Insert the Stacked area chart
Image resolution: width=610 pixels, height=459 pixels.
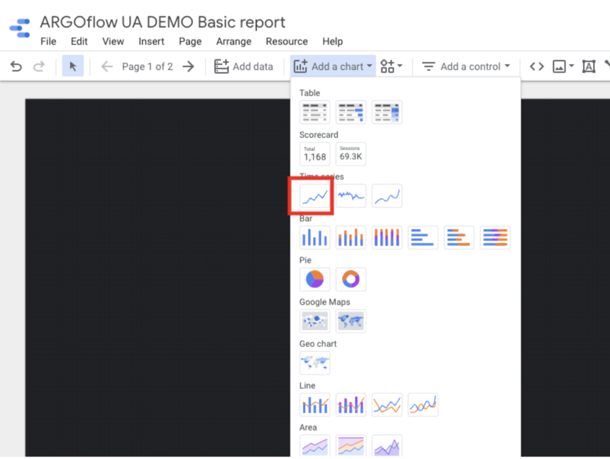pos(351,446)
